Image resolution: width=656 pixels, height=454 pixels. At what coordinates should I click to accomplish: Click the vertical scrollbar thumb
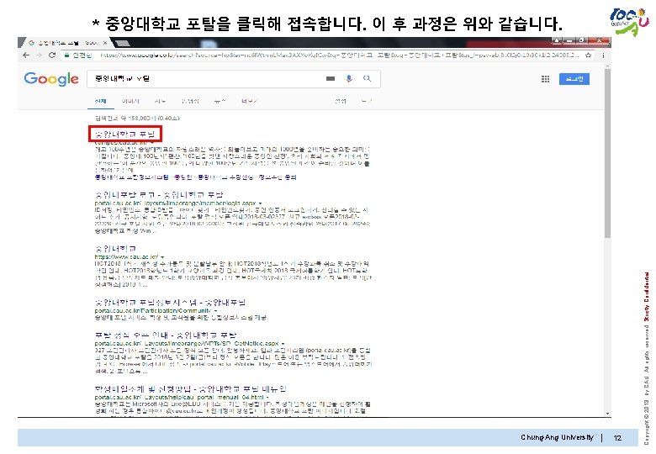click(607, 152)
